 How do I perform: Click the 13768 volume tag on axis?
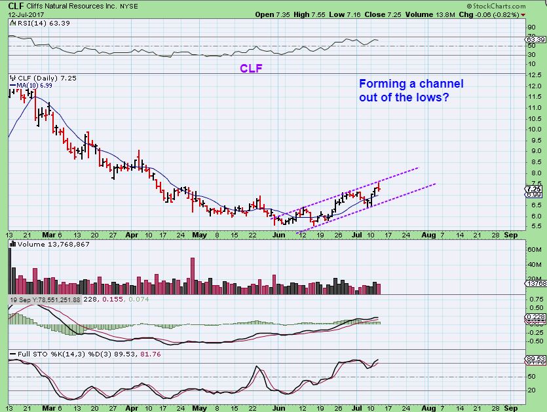[x=537, y=283]
